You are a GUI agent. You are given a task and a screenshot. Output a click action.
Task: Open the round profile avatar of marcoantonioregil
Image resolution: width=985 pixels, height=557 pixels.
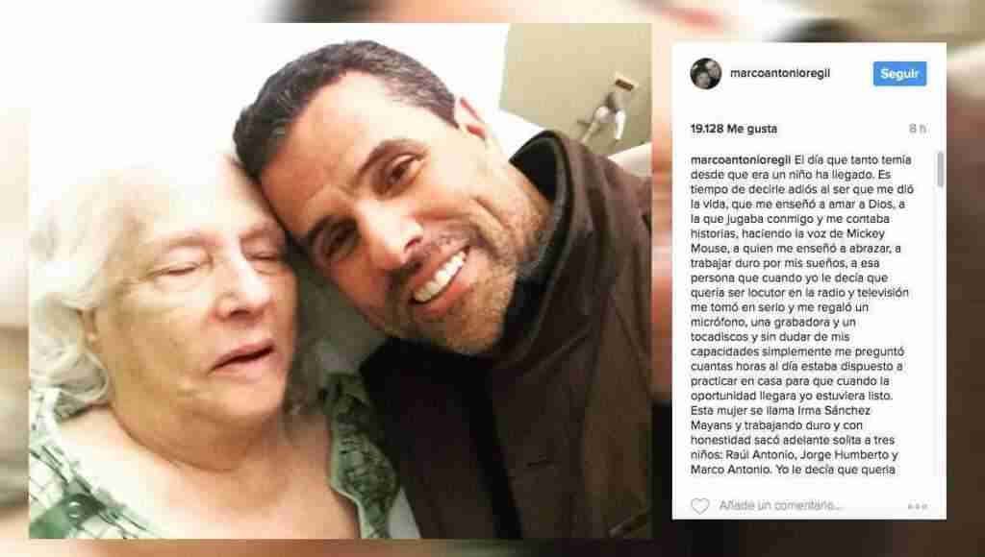706,73
